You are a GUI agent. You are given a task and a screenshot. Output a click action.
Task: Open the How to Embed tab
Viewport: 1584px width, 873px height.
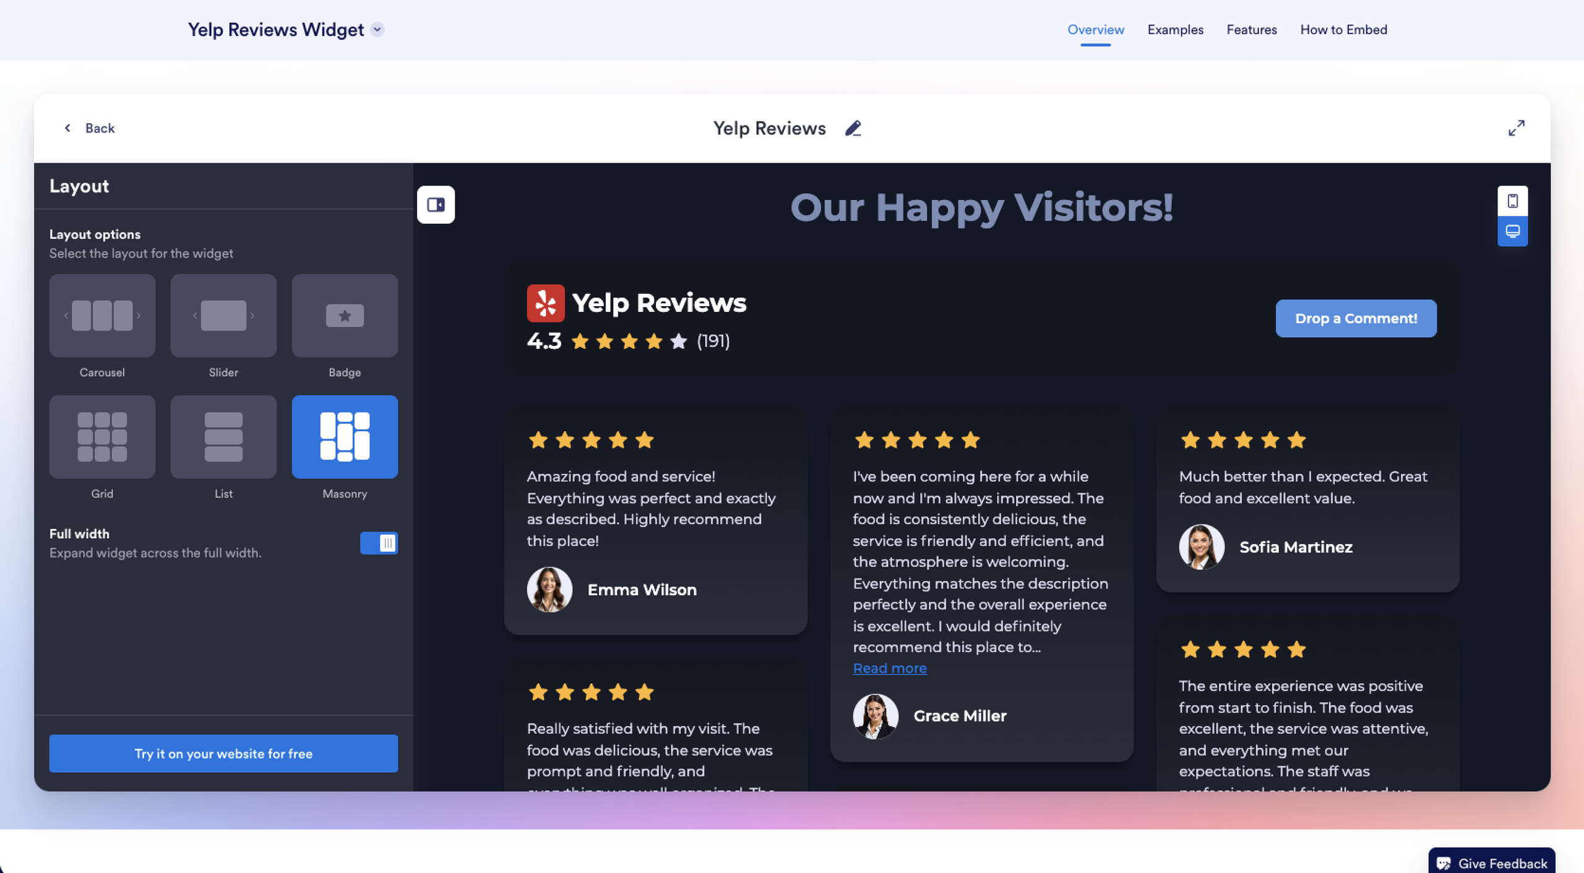click(1344, 30)
